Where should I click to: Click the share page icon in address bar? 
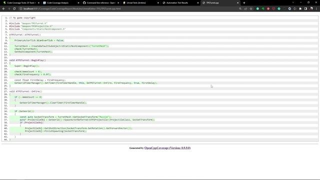[245, 9]
